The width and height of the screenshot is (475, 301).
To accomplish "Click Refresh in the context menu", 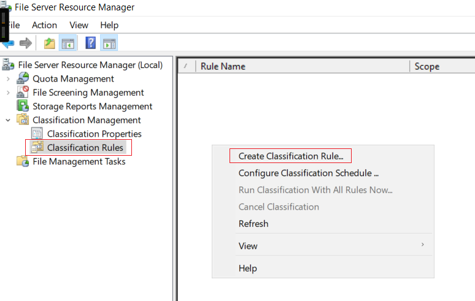I will point(253,224).
